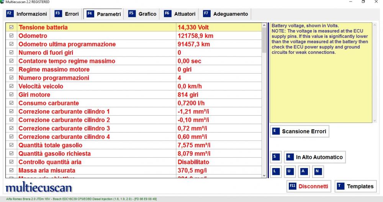Click the F2 key icon
Image resolution: width=383 pixels, height=202 pixels.
tap(10, 13)
